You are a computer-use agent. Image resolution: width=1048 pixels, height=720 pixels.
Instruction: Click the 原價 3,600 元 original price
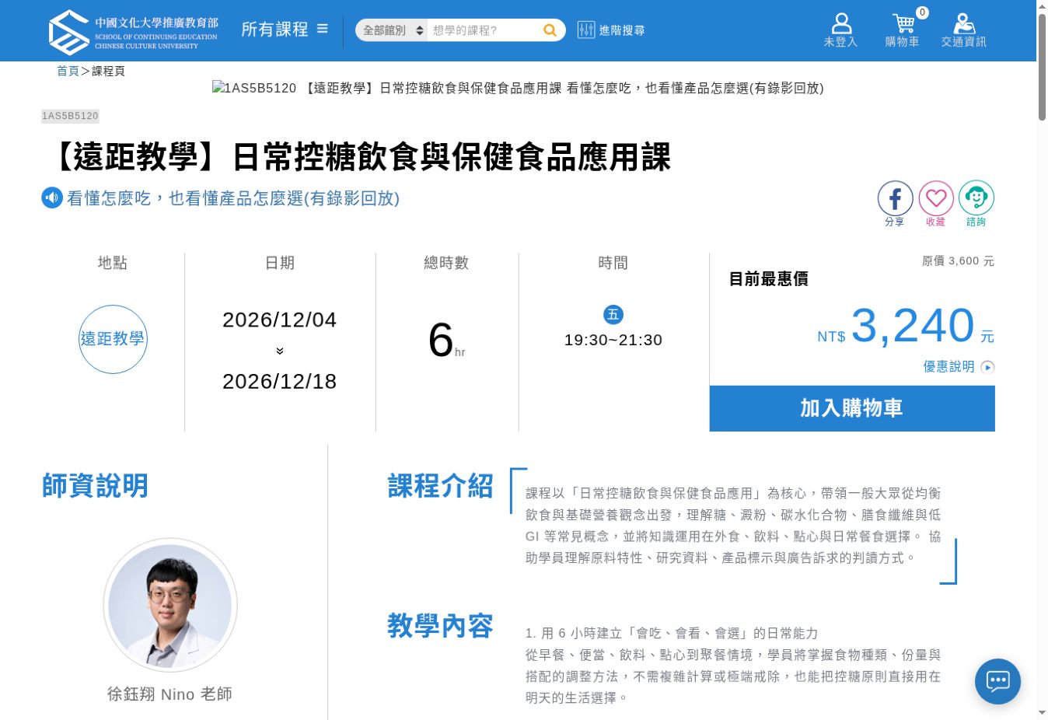(x=958, y=260)
